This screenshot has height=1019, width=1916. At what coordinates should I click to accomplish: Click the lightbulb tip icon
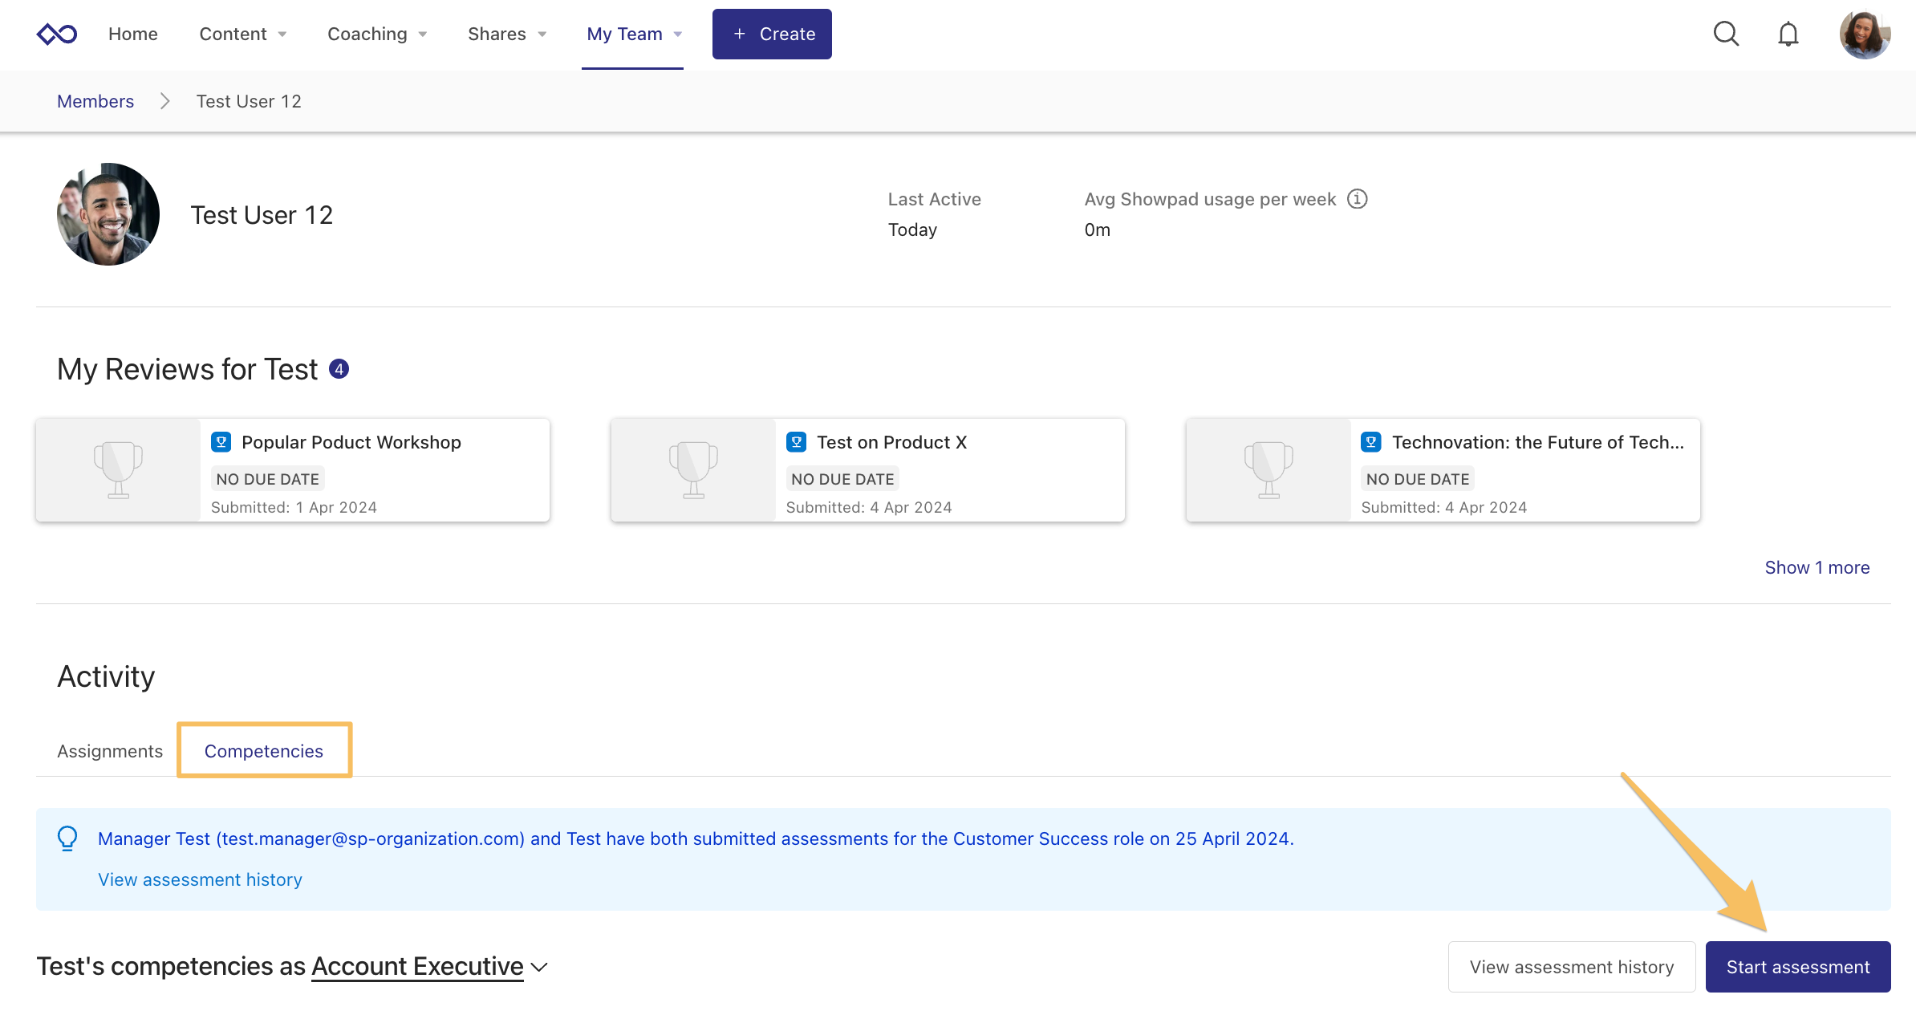coord(67,838)
